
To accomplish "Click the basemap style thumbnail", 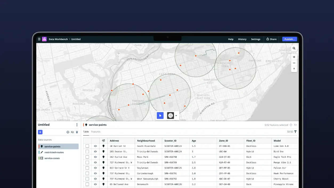I will (170, 116).
